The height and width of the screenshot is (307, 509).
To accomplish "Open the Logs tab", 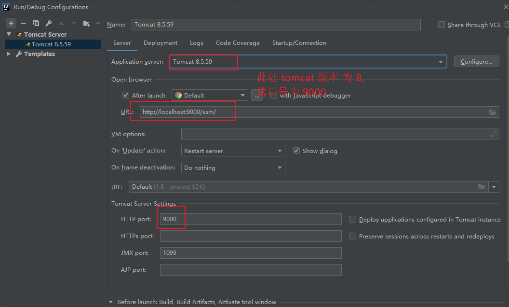I will (x=196, y=43).
